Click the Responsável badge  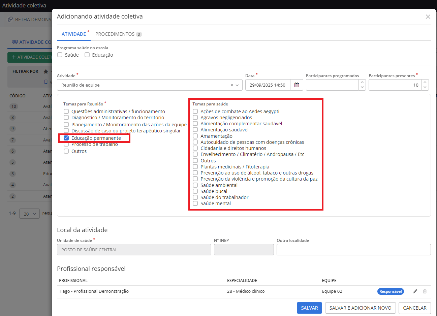pyautogui.click(x=391, y=291)
